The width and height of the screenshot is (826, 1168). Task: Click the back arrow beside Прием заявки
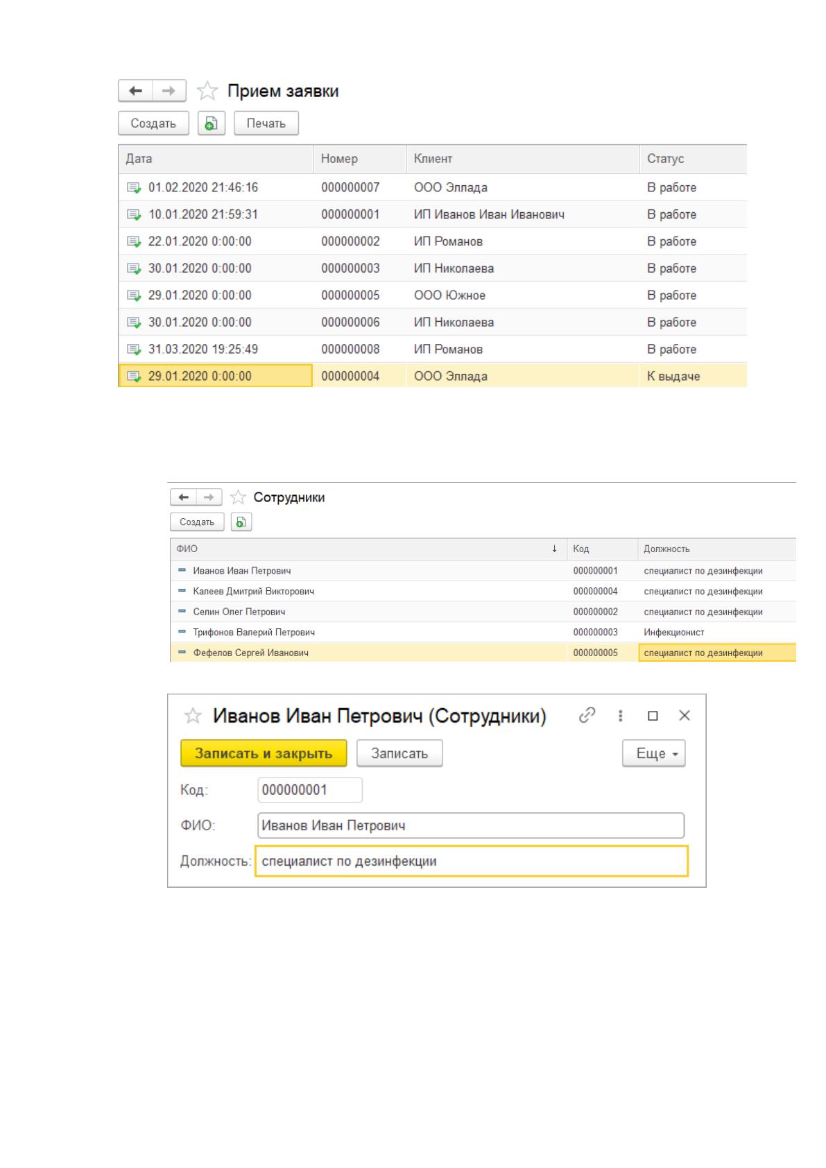(x=136, y=91)
